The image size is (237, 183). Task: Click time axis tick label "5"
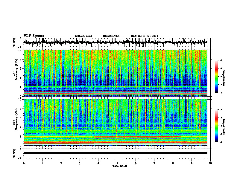pos(117,163)
